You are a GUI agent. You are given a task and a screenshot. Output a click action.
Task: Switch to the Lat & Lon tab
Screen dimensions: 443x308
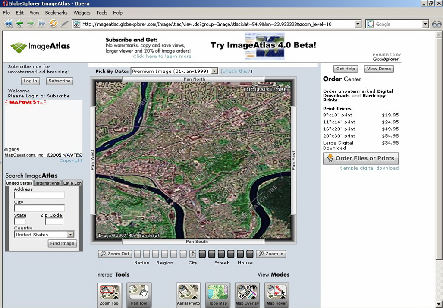click(72, 183)
